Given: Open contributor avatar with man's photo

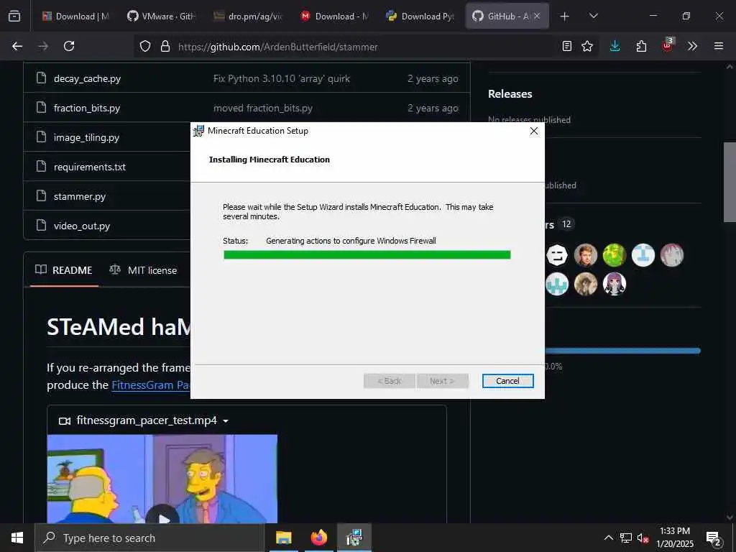Looking at the screenshot, I should pos(586,255).
